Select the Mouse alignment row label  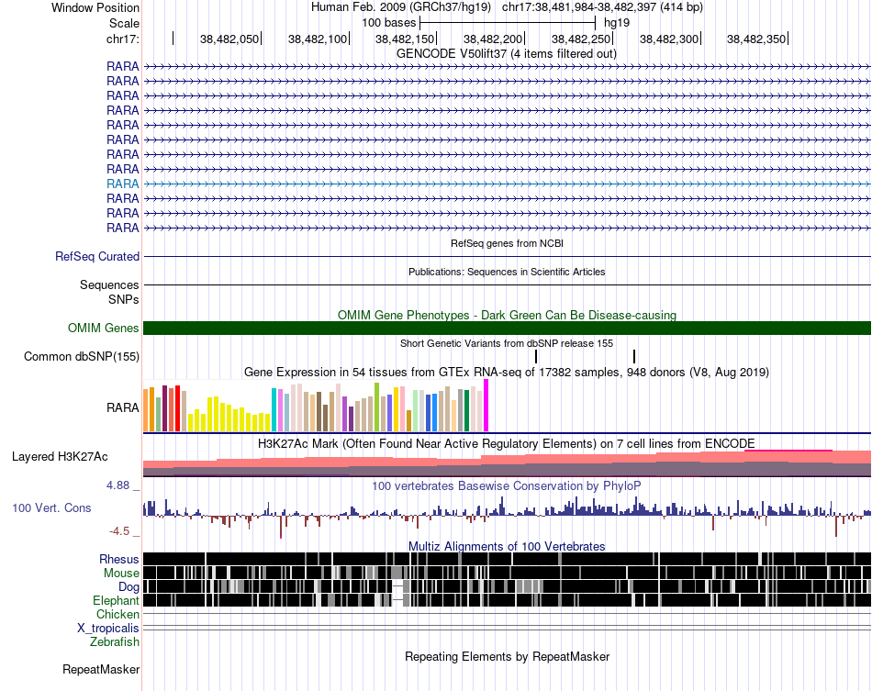pos(121,574)
